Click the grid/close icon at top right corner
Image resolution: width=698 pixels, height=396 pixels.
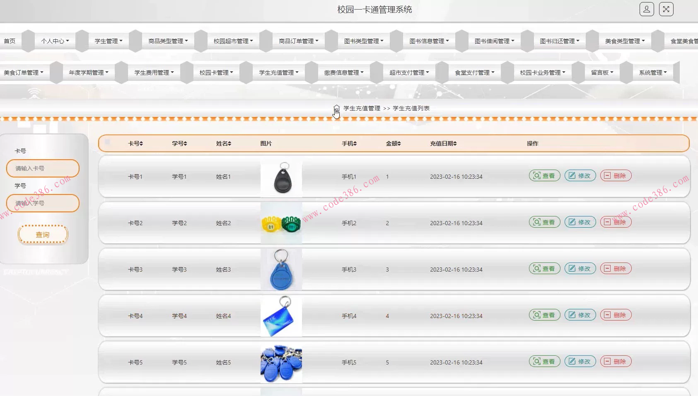point(666,9)
